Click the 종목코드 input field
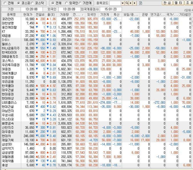The width and height of the screenshot is (193, 170). coord(115,3)
